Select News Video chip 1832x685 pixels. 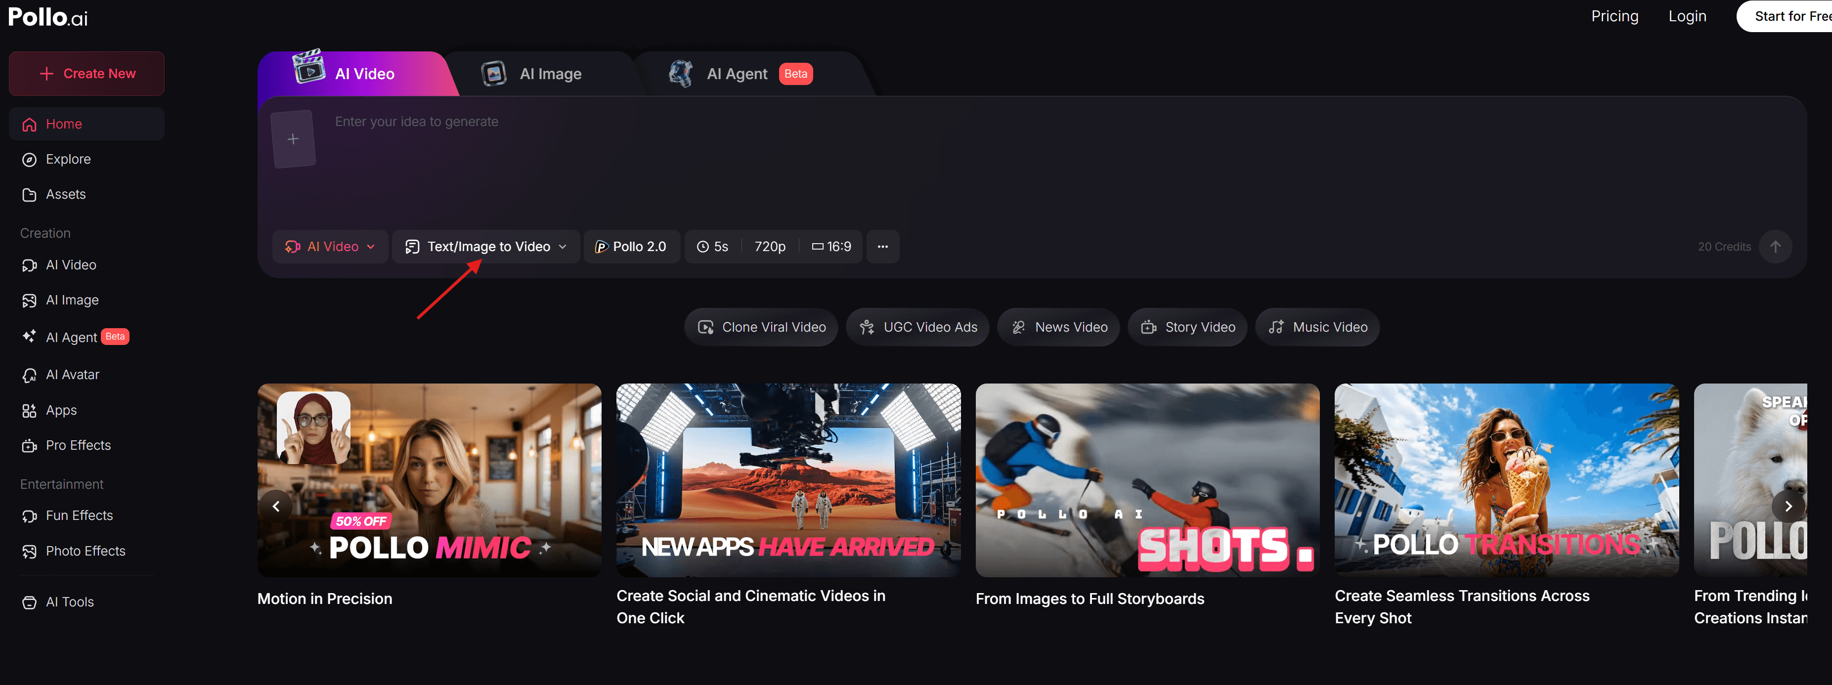click(1058, 327)
